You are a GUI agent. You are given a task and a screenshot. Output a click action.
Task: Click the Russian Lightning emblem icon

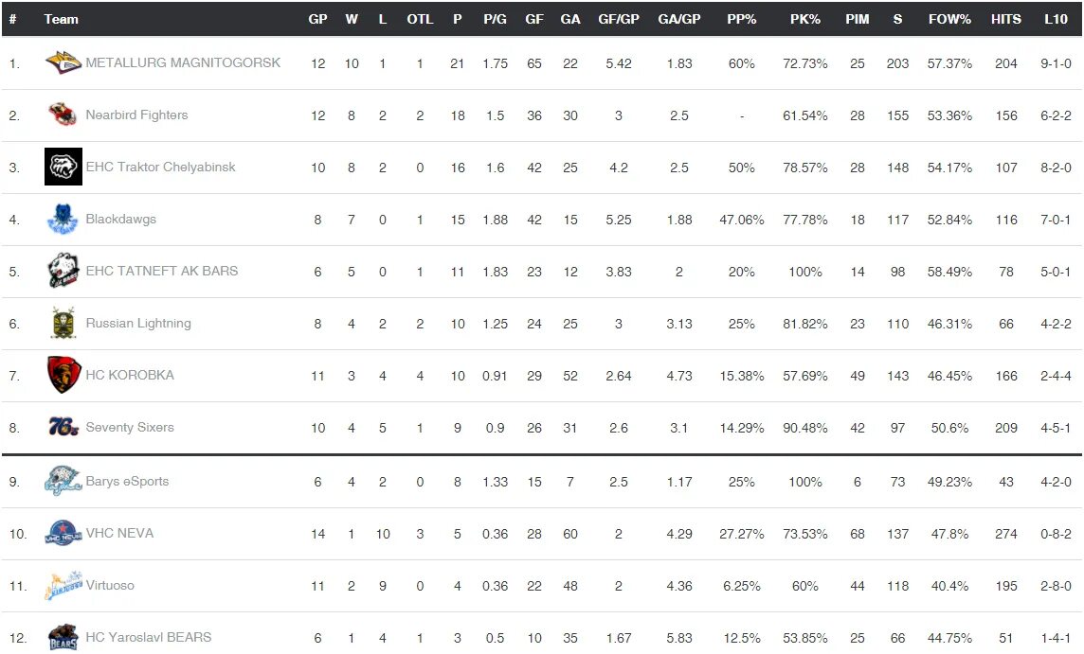(63, 323)
